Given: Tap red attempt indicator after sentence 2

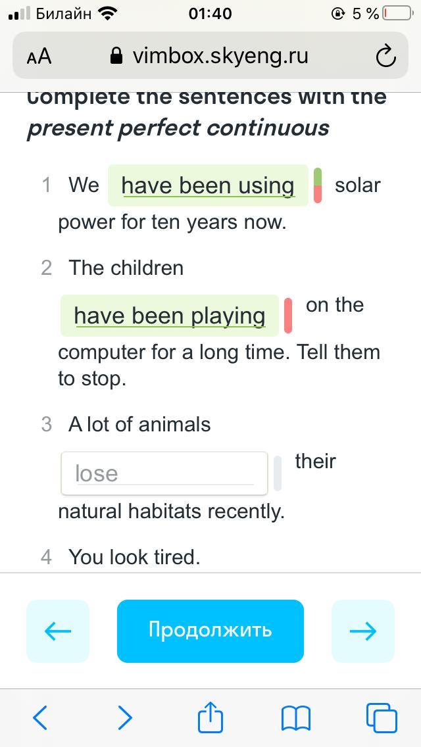Looking at the screenshot, I should (x=288, y=316).
